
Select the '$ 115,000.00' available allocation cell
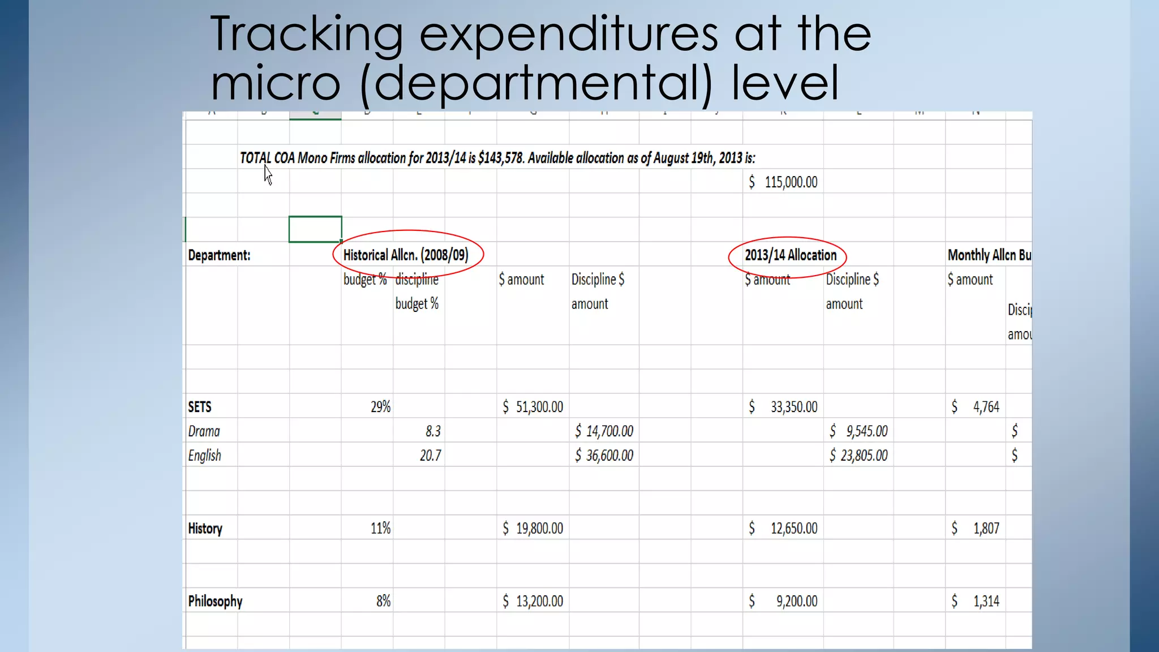[783, 182]
